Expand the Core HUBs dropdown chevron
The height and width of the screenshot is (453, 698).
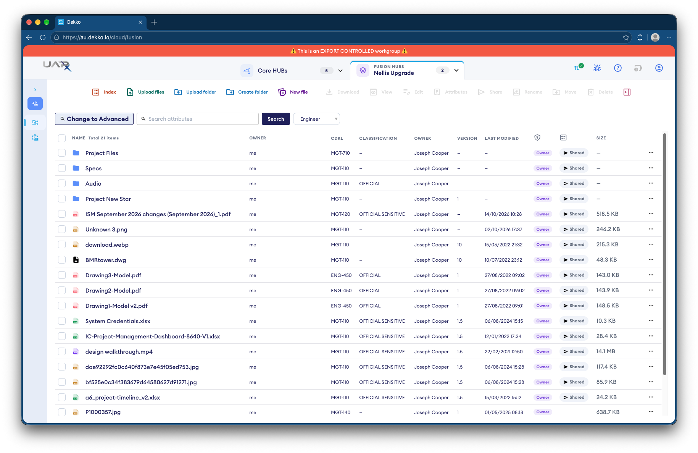(340, 71)
